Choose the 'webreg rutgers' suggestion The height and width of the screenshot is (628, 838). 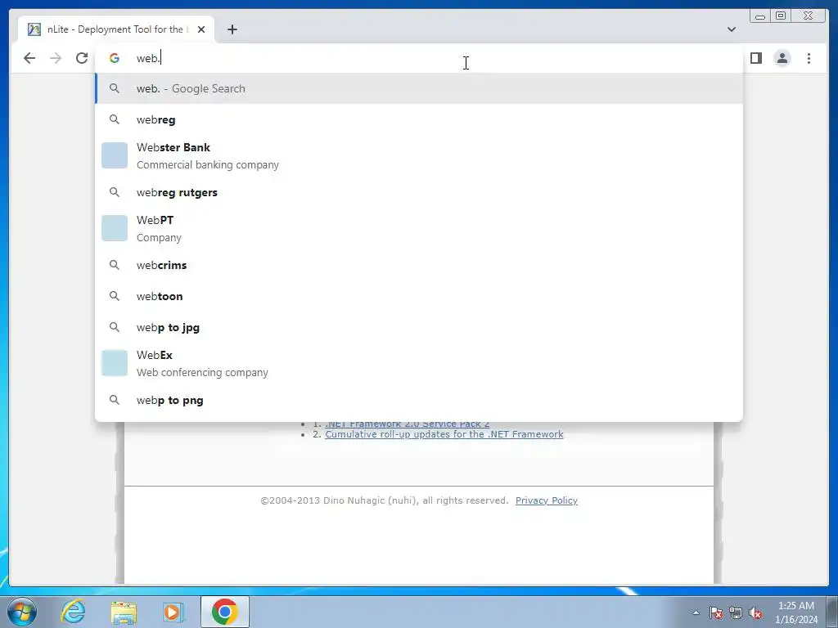pos(419,192)
